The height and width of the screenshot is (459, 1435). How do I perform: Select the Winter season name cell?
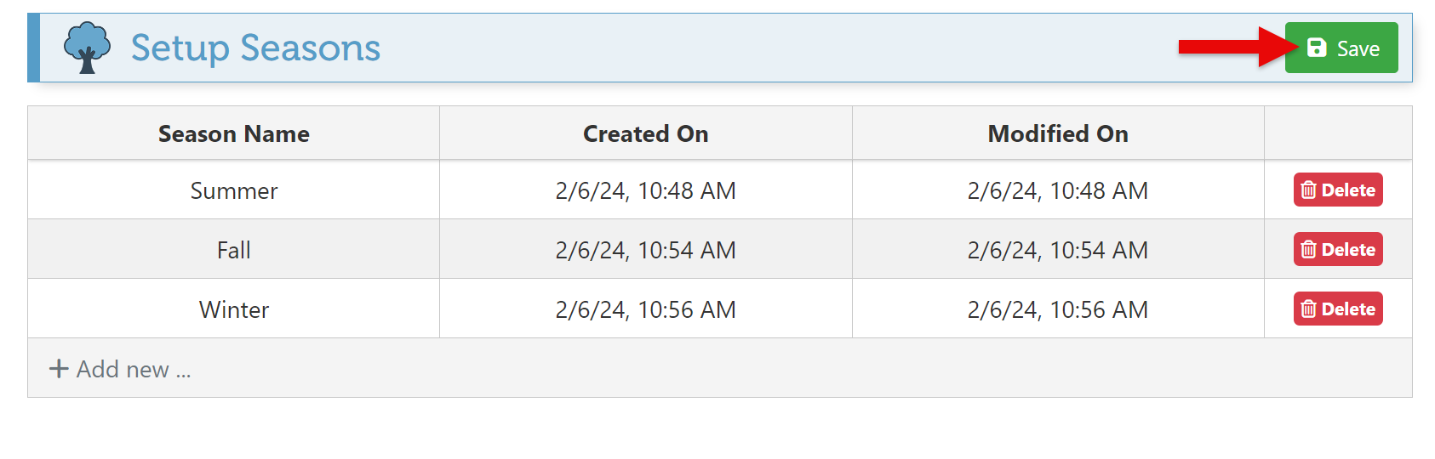click(234, 310)
